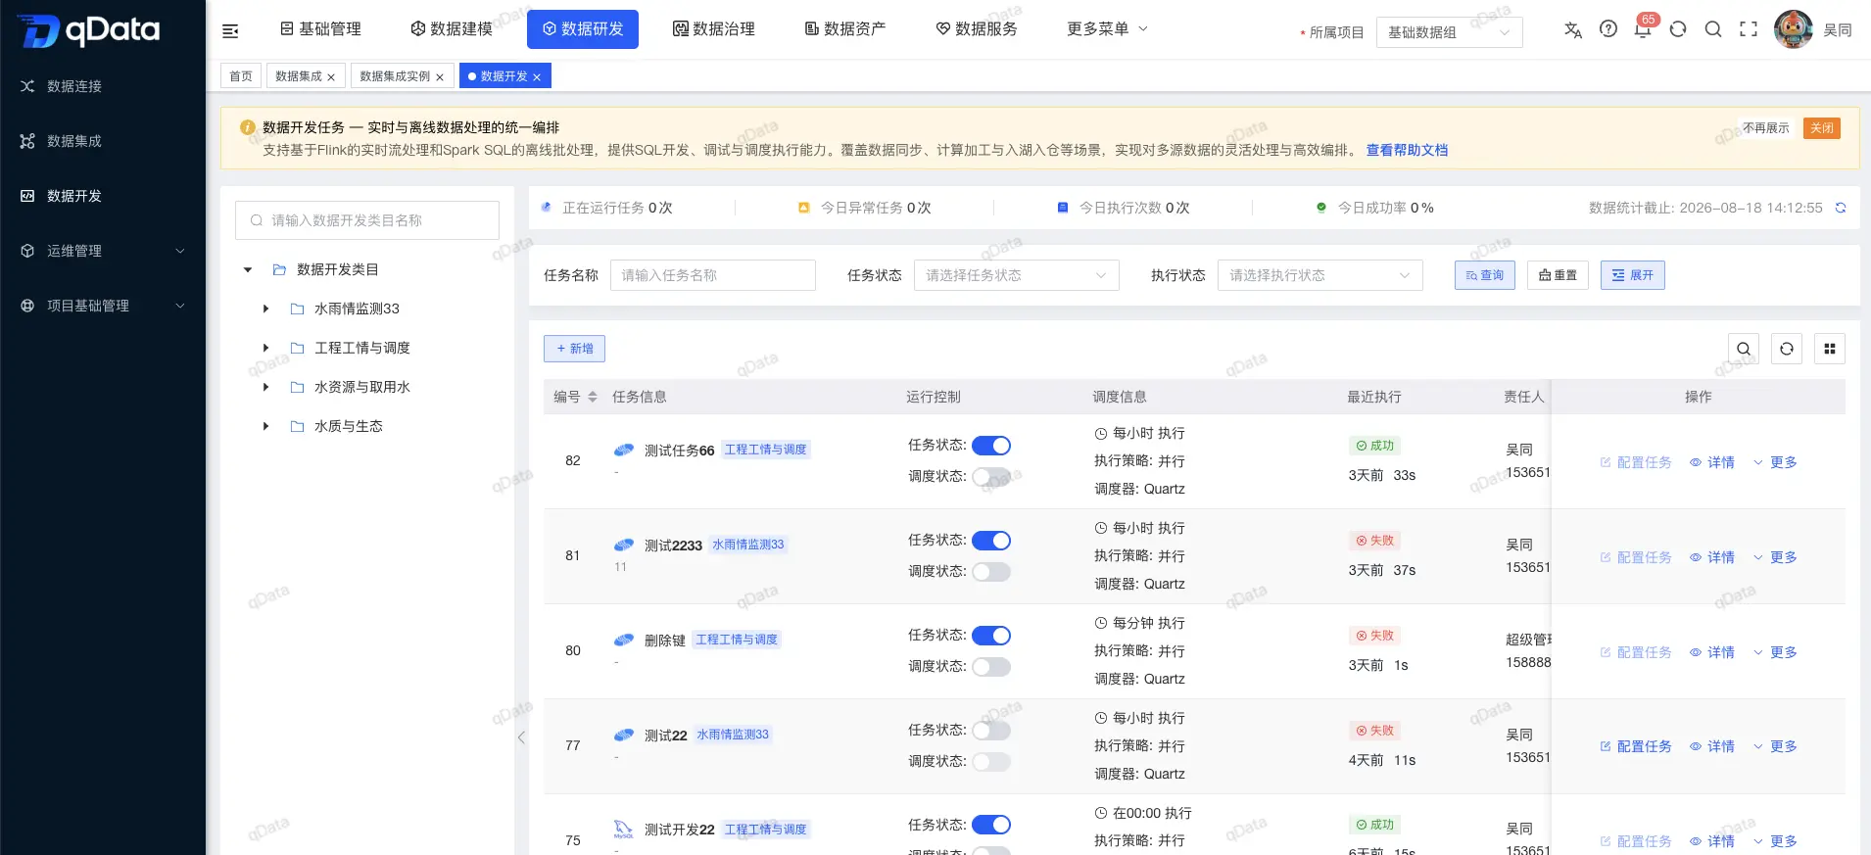The image size is (1871, 855).
Task: Click the 查询 search button
Action: (1485, 275)
